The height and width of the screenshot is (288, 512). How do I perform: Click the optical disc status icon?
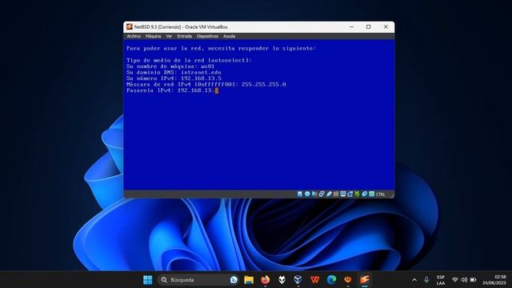tap(307, 194)
